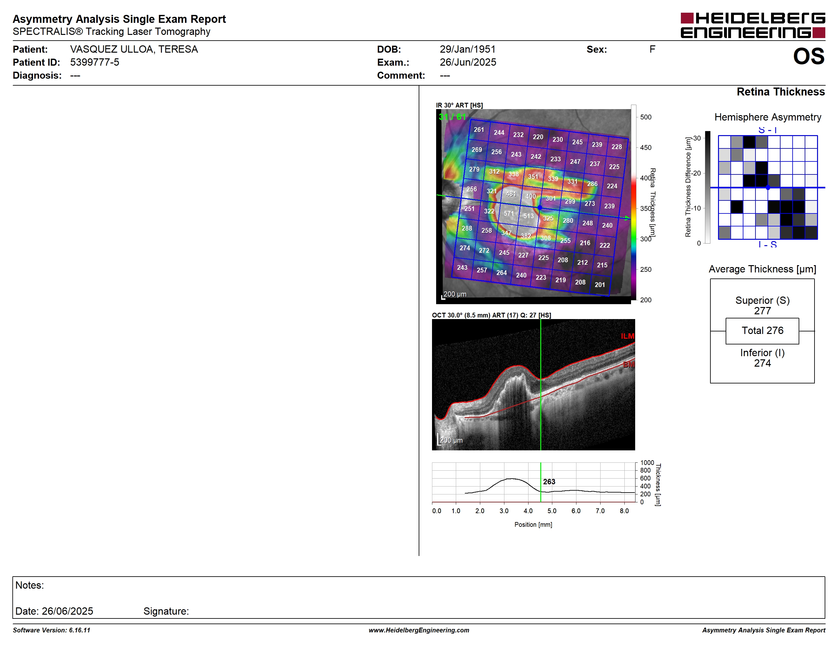The height and width of the screenshot is (647, 838).
Task: Click the grayscale thickness difference scale bar
Action: pos(708,187)
